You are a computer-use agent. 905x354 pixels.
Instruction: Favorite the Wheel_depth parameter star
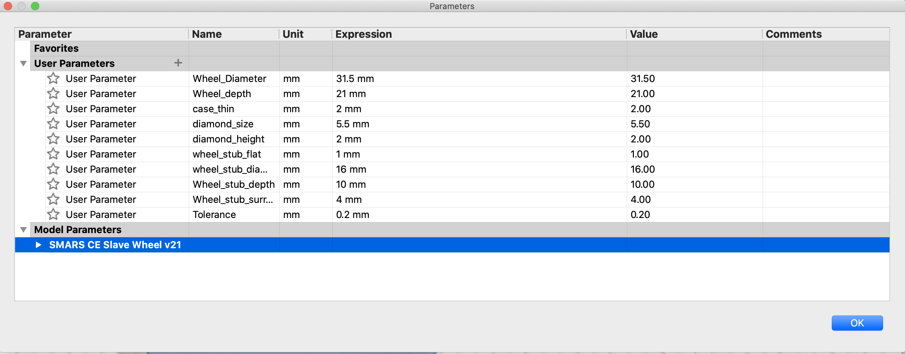pyautogui.click(x=53, y=94)
